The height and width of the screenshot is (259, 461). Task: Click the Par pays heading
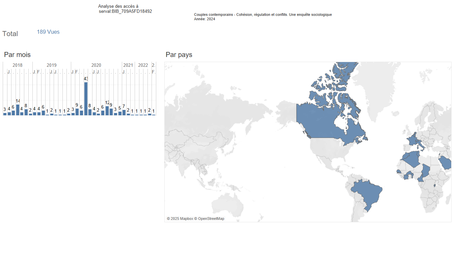[179, 55]
